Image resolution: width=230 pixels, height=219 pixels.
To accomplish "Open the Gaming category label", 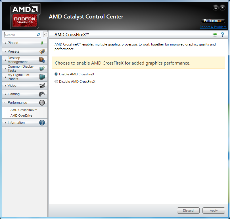I will pyautogui.click(x=14, y=94).
